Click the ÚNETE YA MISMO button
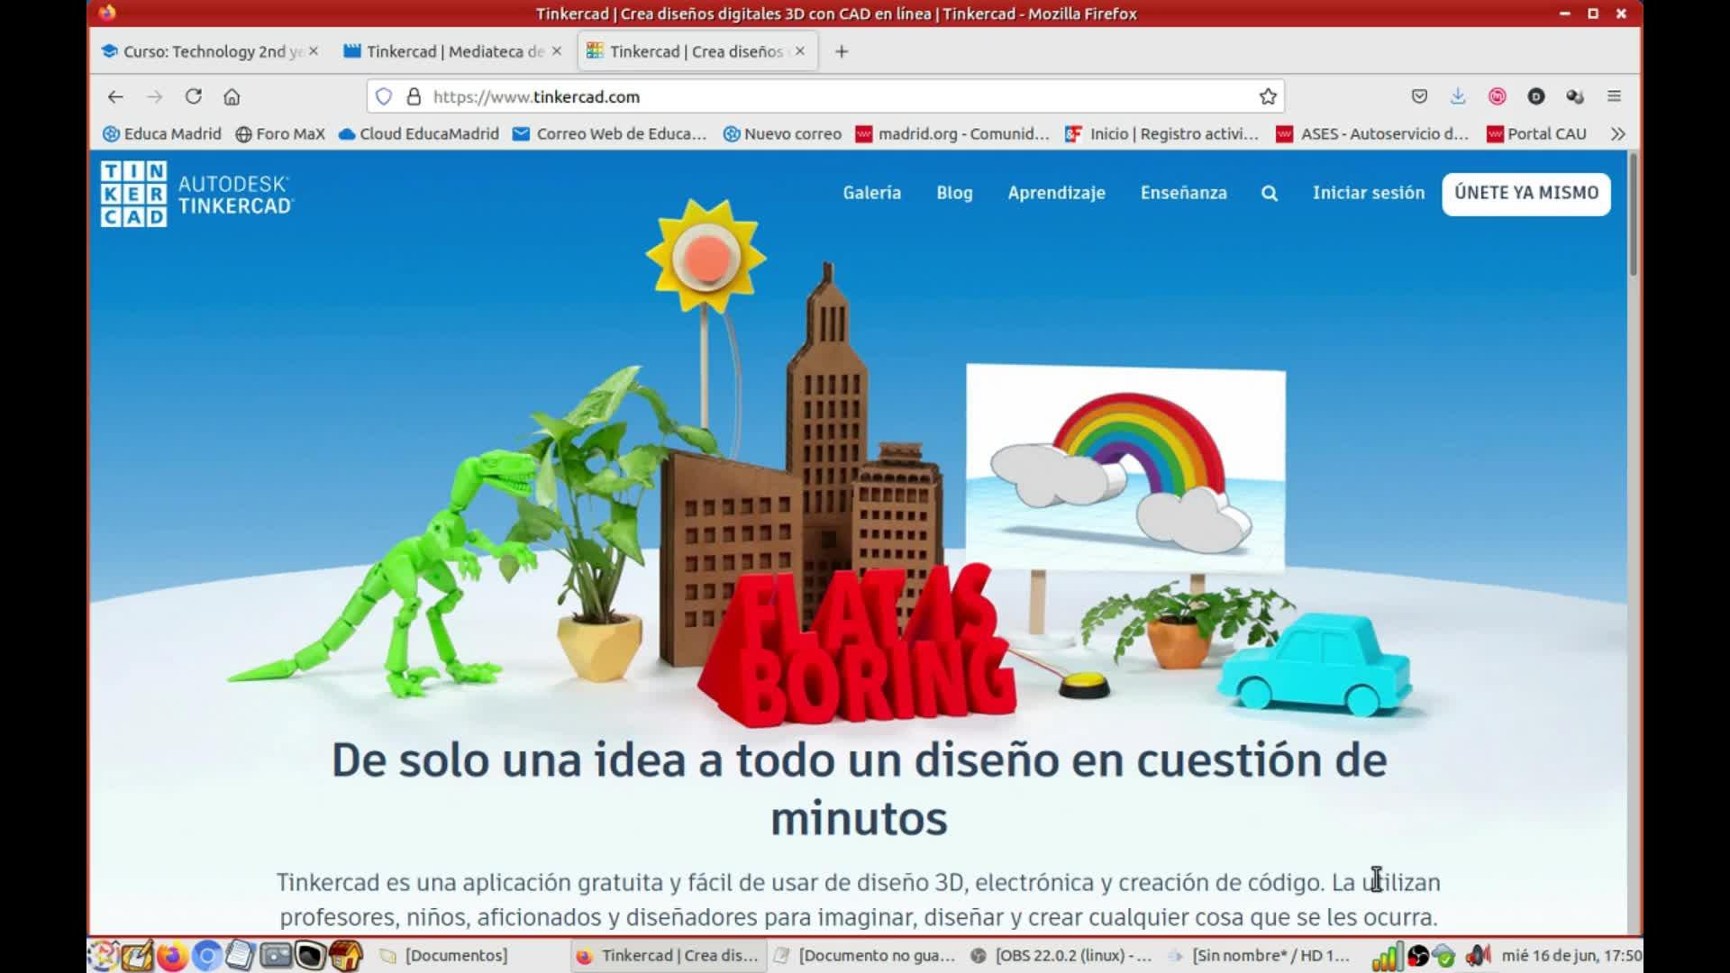This screenshot has width=1730, height=973. coord(1525,193)
